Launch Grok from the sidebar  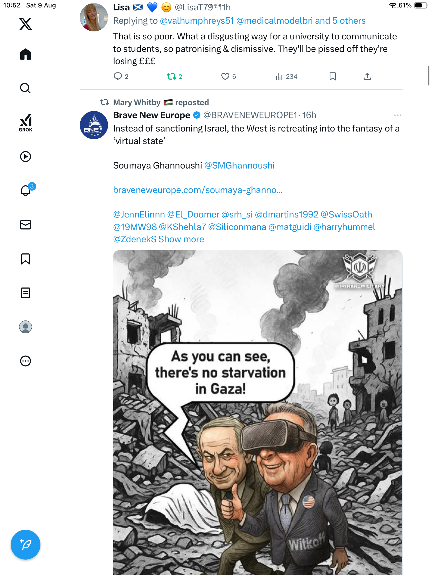26,123
